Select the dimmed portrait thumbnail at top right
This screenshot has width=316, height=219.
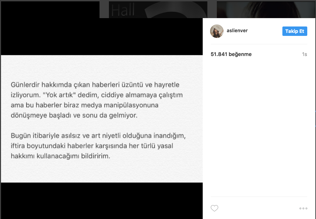pyautogui.click(x=266, y=10)
